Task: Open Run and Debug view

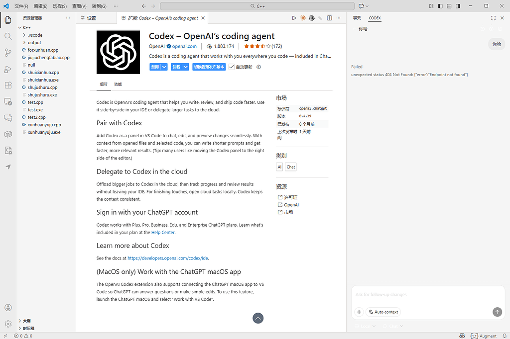Action: 8,69
